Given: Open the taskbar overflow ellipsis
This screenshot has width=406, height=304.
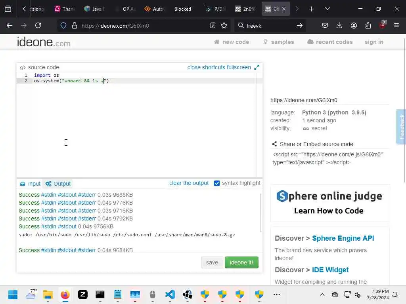Looking at the screenshot, I should (276, 294).
